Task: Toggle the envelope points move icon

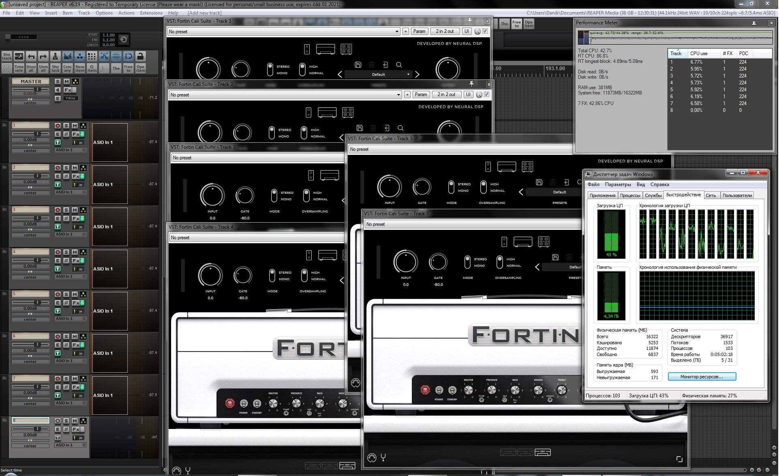Action: 104,56
